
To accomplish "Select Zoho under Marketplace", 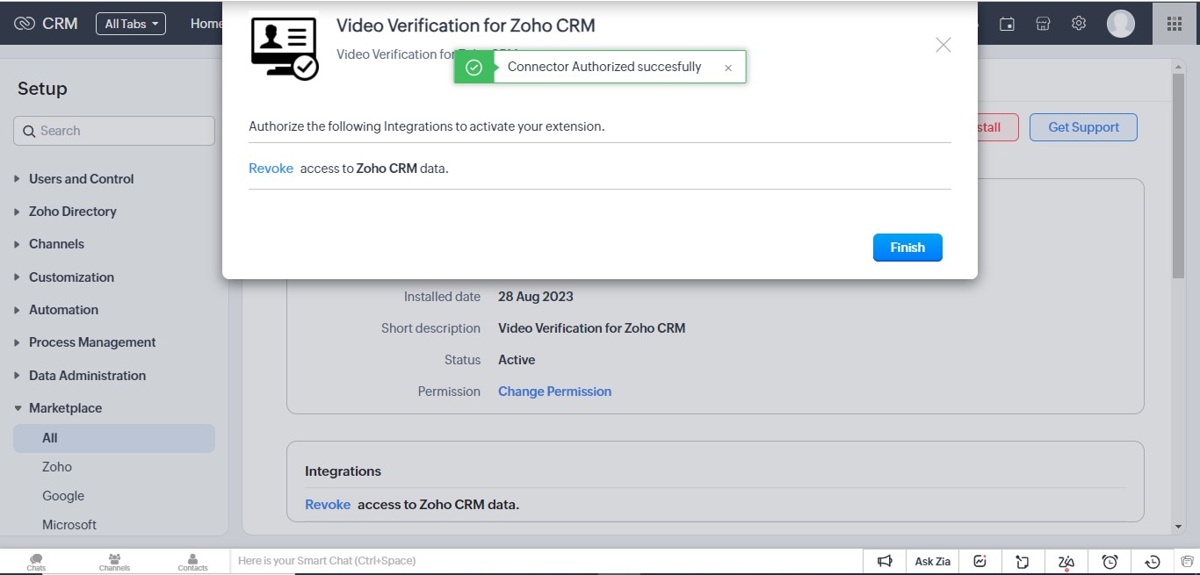I will pos(57,467).
